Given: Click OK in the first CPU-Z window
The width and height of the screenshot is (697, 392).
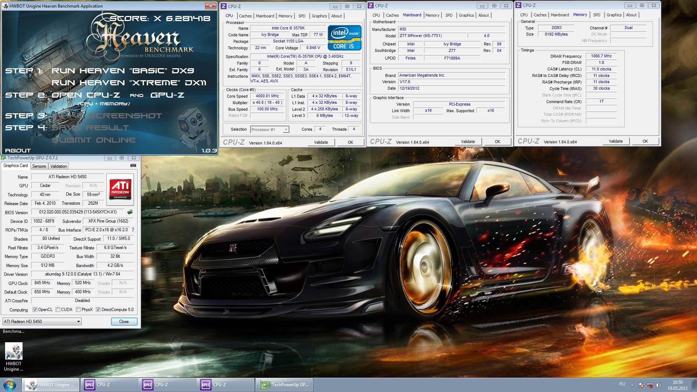Looking at the screenshot, I should click(x=350, y=142).
